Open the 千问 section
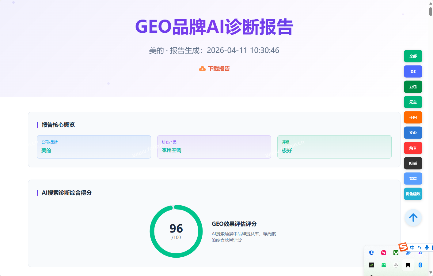Screen dimensions: 433x276 (x=413, y=117)
